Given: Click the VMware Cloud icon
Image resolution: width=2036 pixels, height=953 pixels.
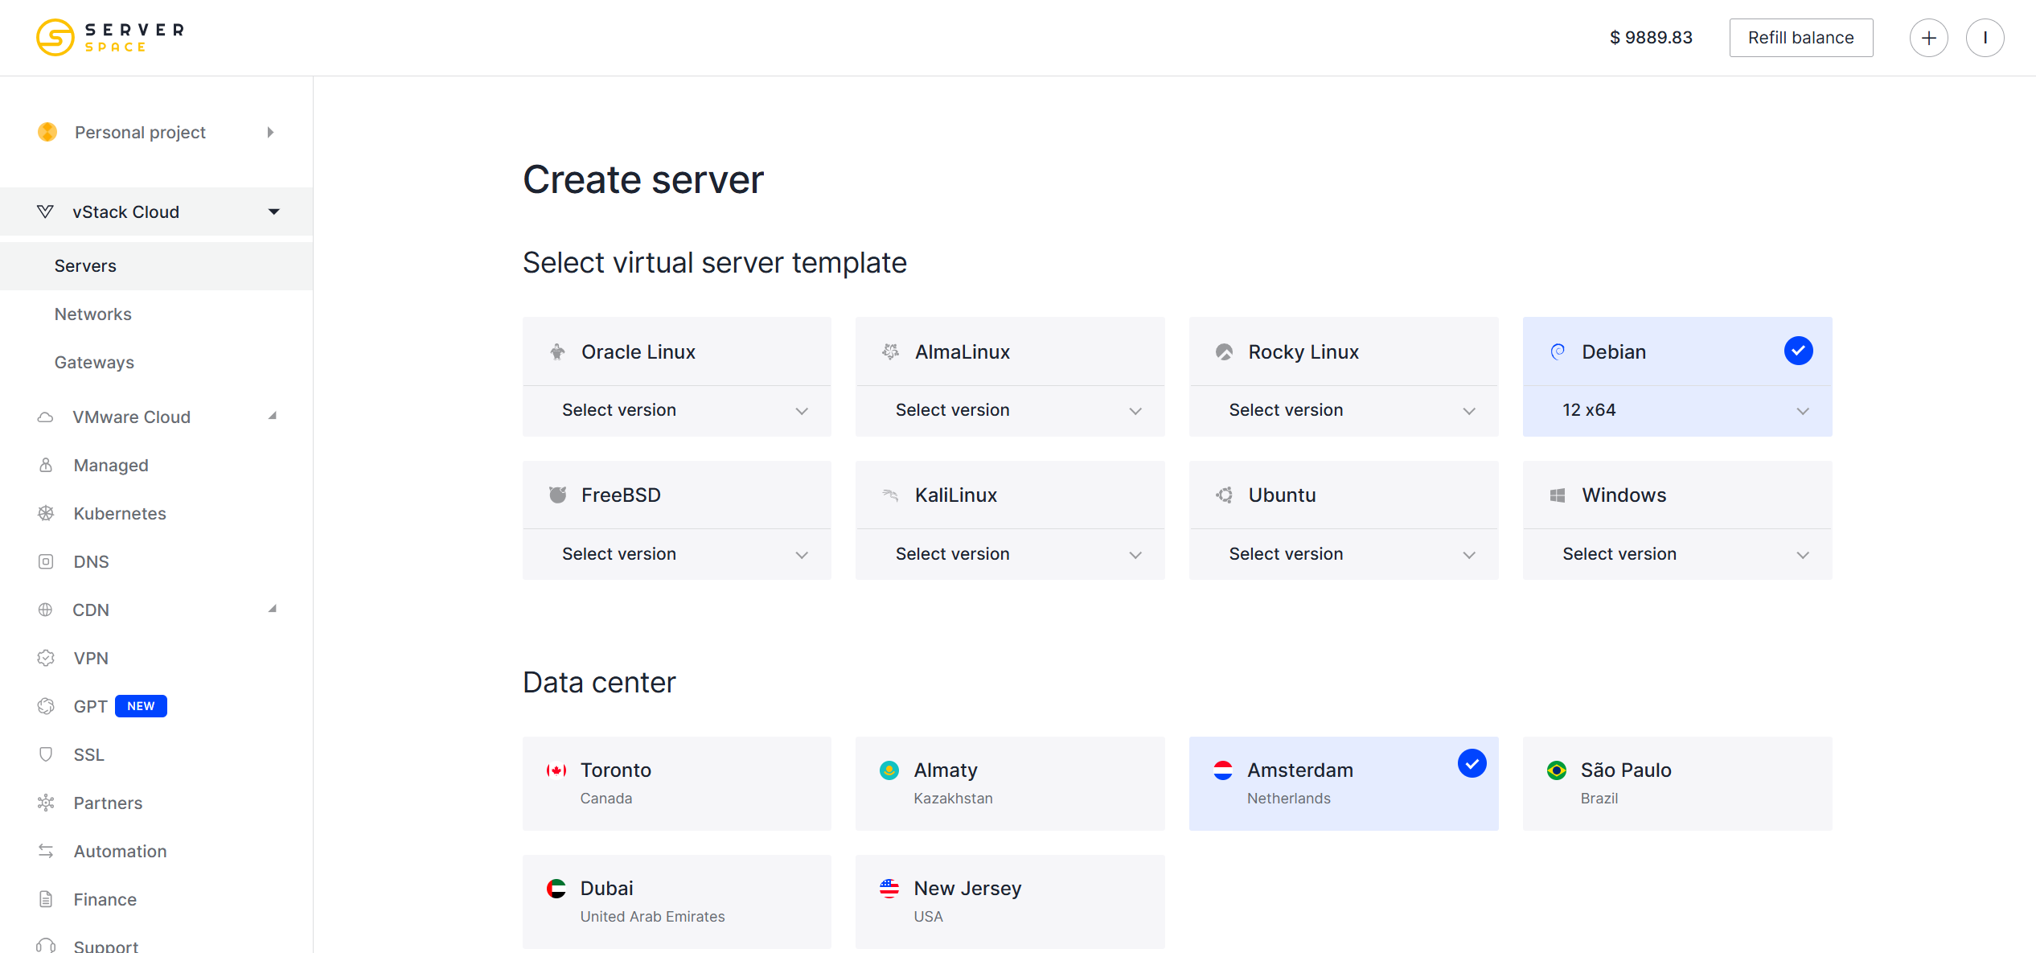Looking at the screenshot, I should pyautogui.click(x=46, y=417).
